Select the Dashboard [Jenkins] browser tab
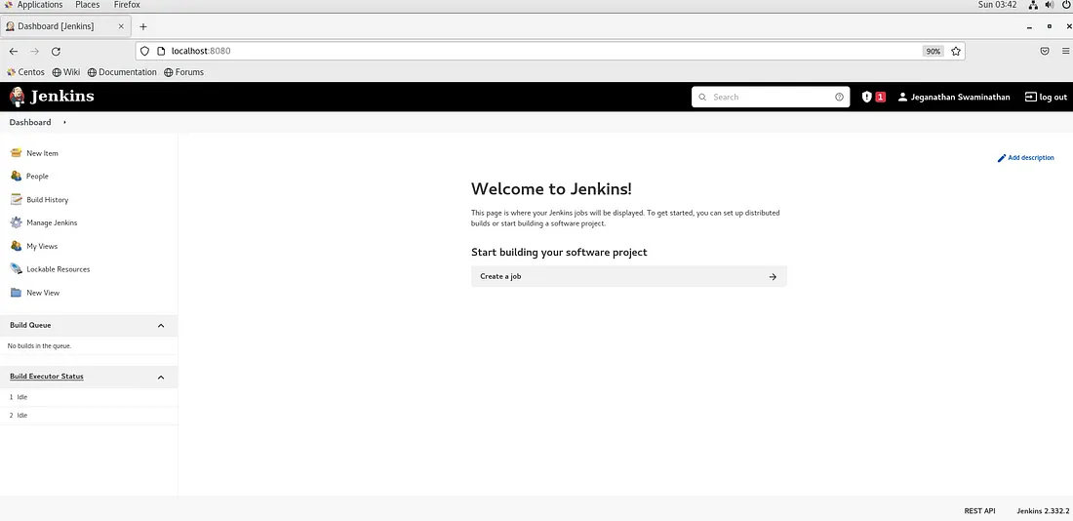 click(x=65, y=26)
